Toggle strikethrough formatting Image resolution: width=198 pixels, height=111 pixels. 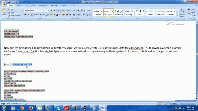[37, 15]
